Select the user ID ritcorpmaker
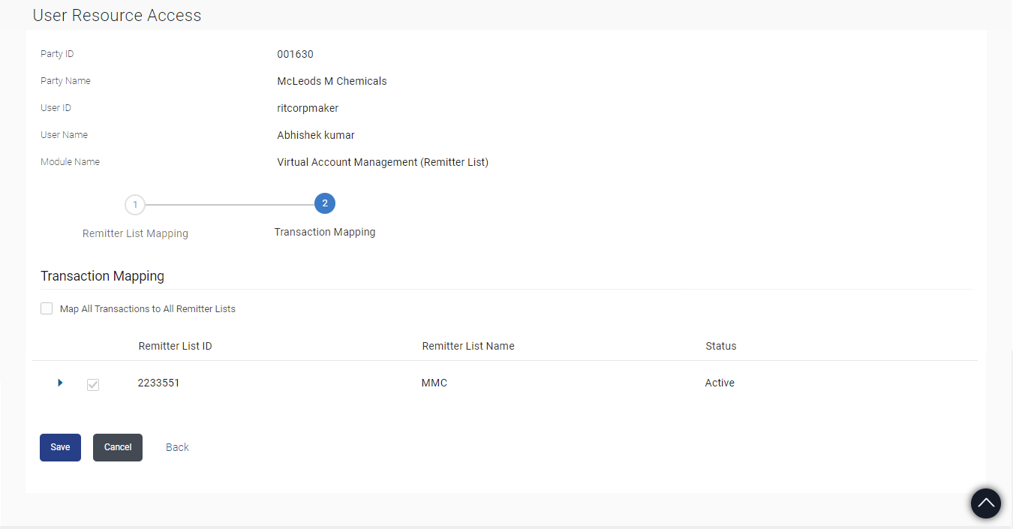The height and width of the screenshot is (529, 1013). coord(308,108)
